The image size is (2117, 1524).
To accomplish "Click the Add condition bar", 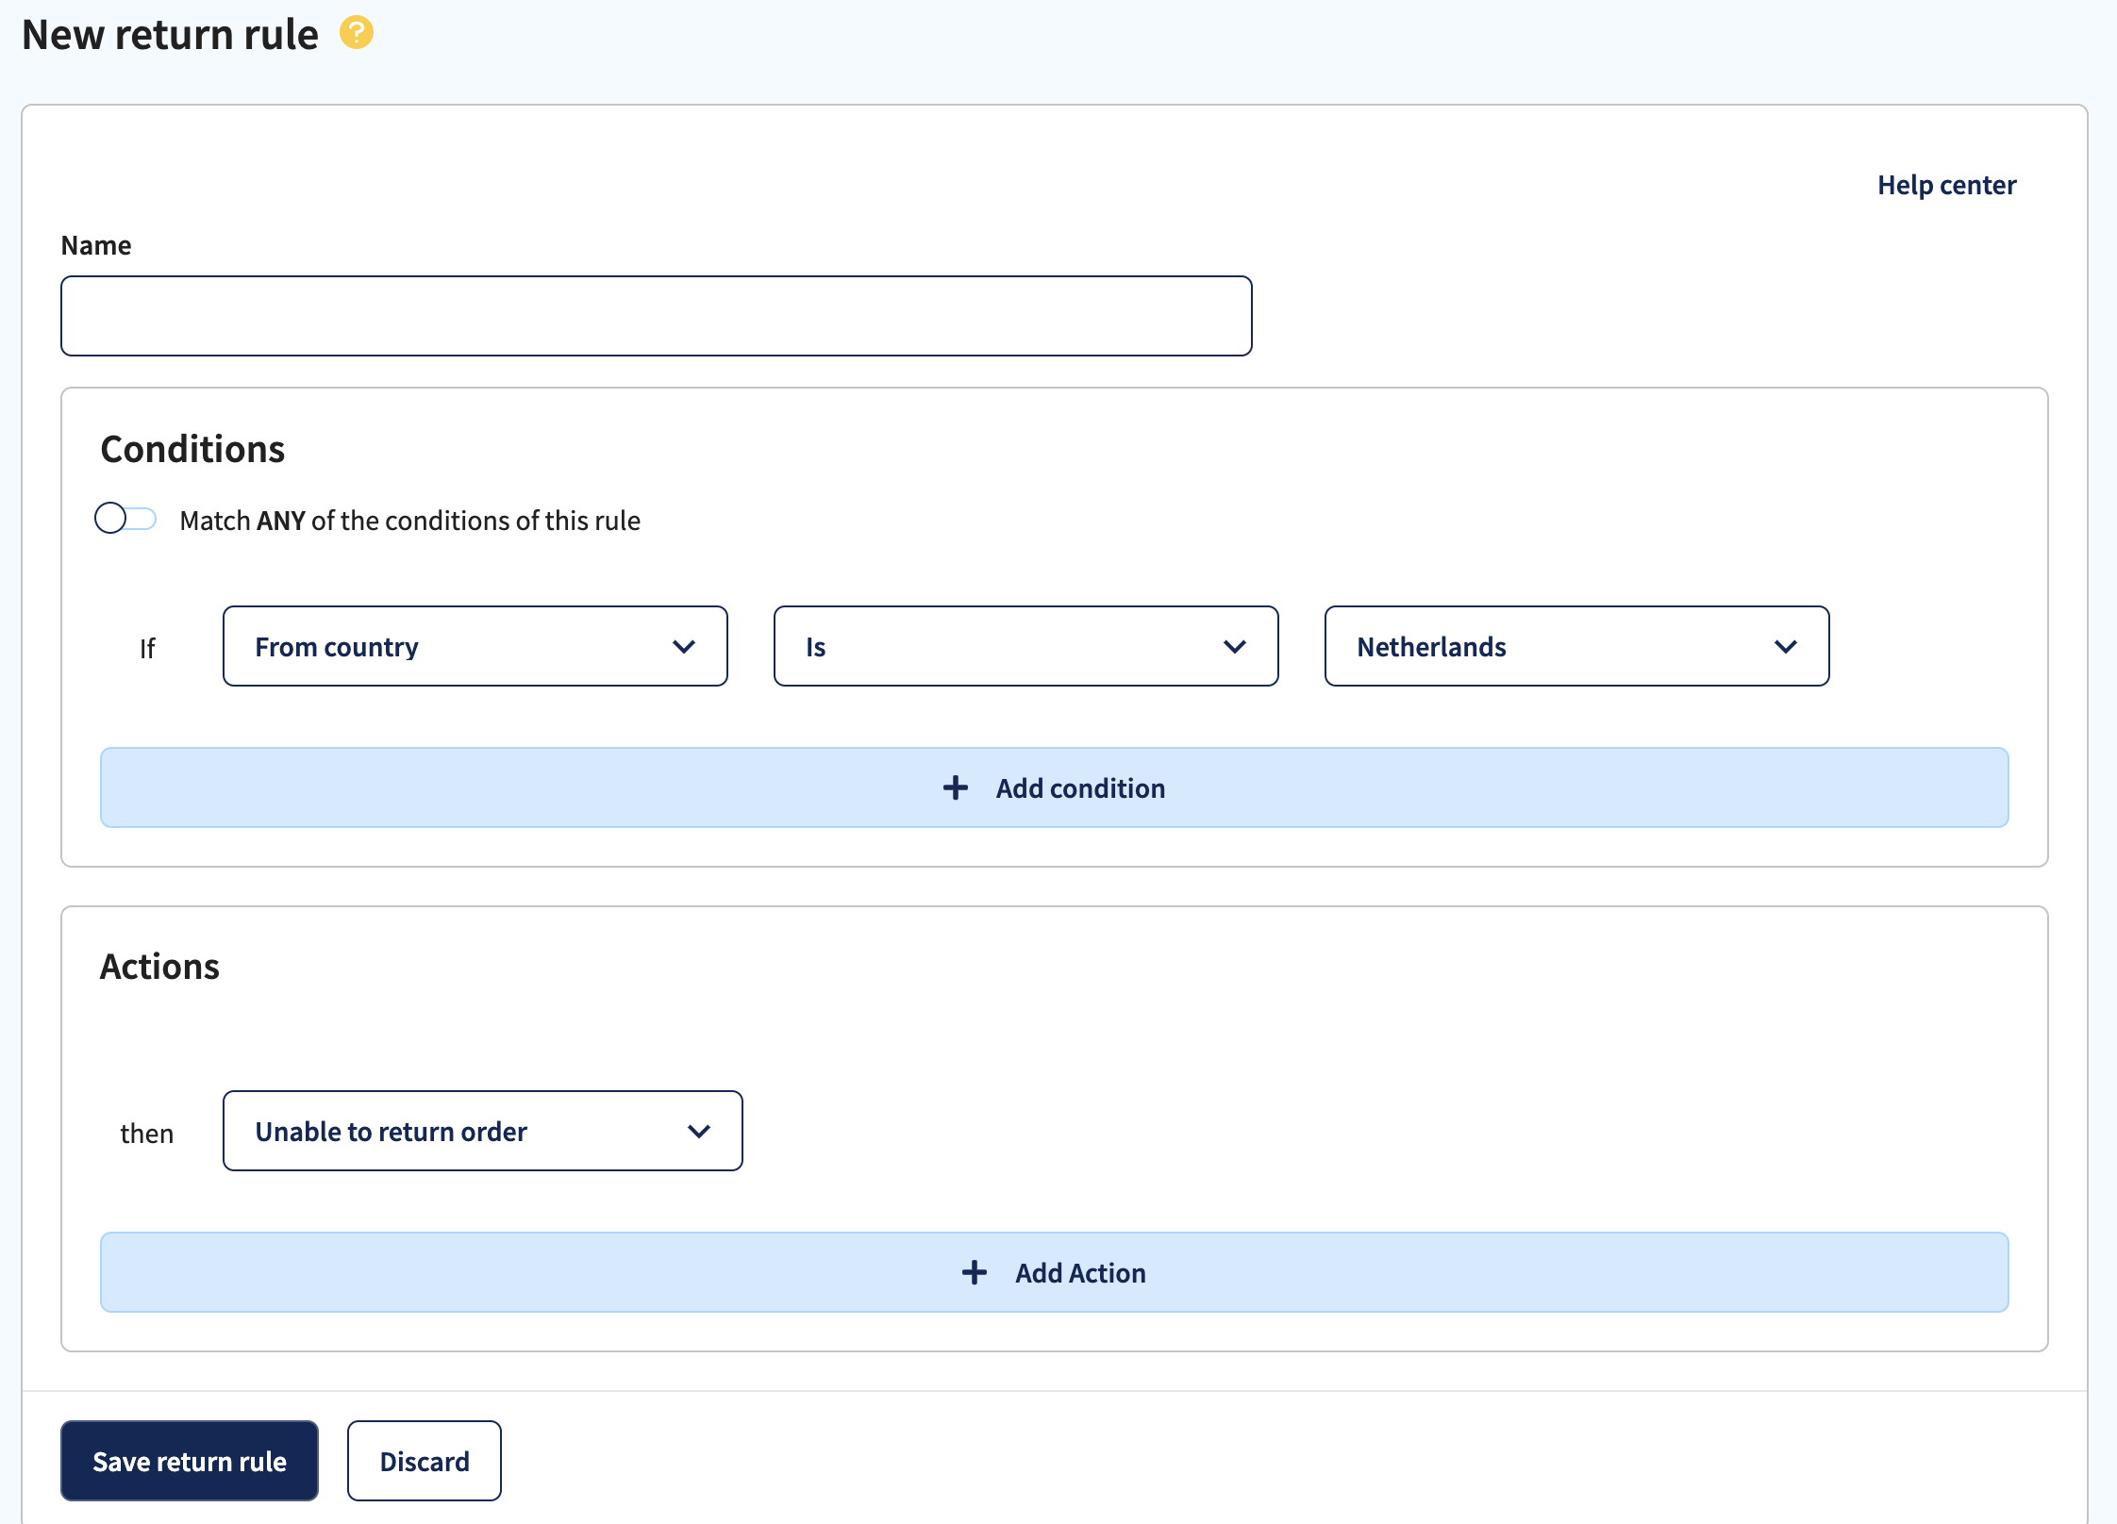I will coord(1054,787).
